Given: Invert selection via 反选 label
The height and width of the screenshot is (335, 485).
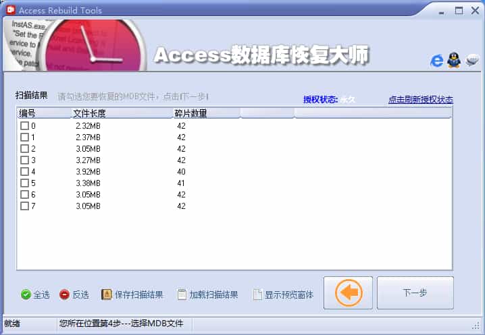Looking at the screenshot, I should point(81,295).
